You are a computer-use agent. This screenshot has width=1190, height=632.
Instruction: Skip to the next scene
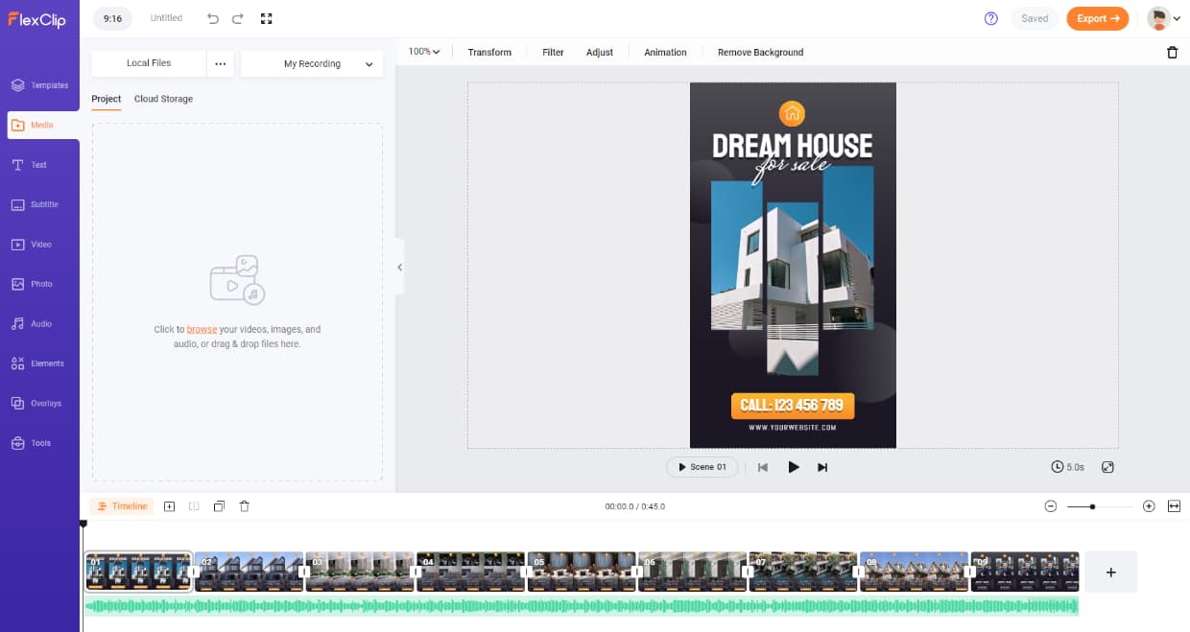pyautogui.click(x=822, y=467)
